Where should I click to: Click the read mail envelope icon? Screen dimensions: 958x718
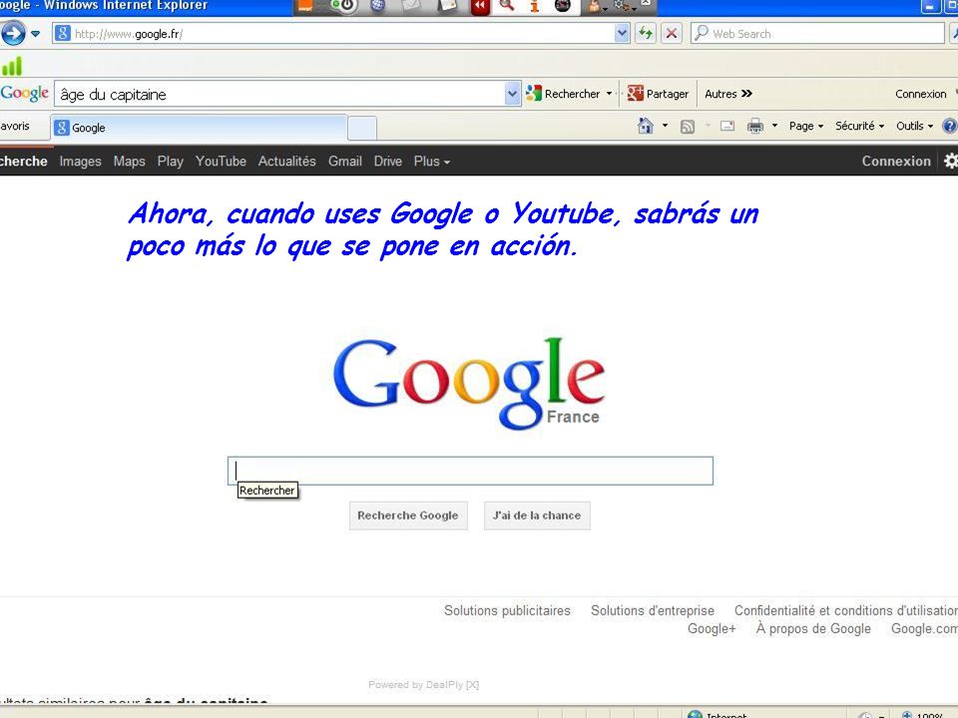(727, 127)
